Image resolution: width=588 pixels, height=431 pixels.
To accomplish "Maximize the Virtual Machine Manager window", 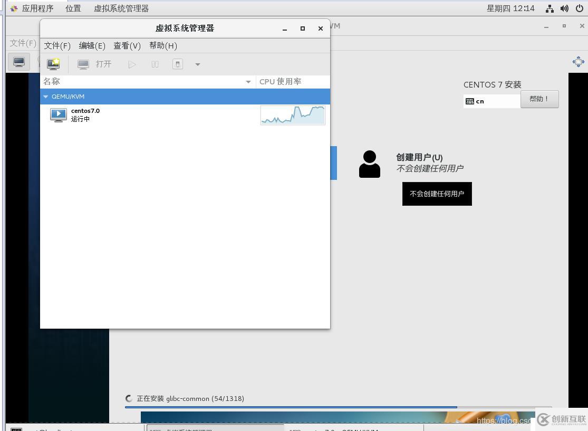I will pos(303,28).
